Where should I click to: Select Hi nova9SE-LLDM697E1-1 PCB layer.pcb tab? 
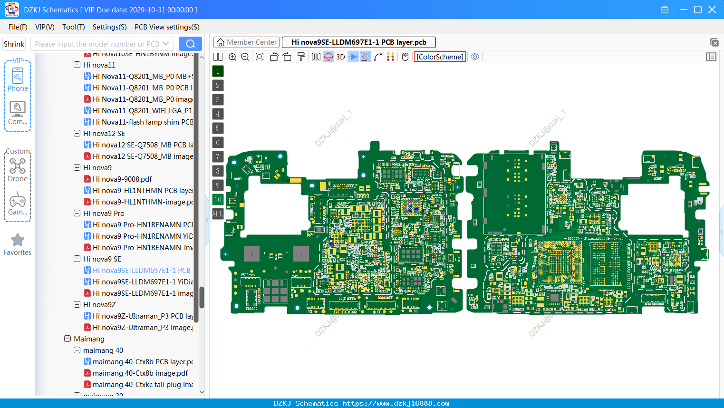coord(359,42)
